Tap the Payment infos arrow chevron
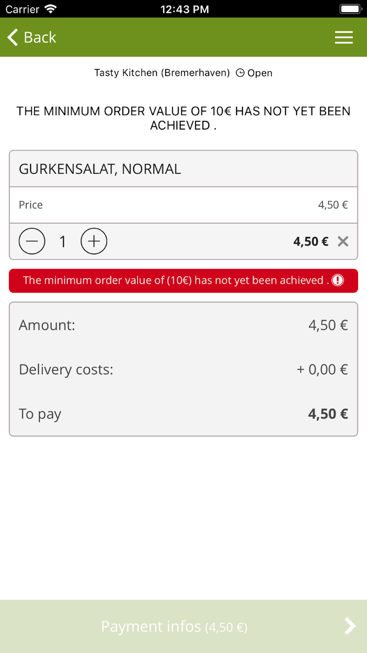Screen dimensions: 367x653 [x=350, y=626]
